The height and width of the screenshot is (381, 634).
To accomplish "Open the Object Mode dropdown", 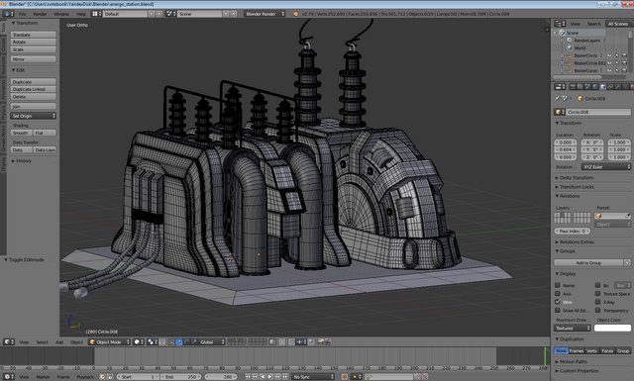I will [110, 341].
